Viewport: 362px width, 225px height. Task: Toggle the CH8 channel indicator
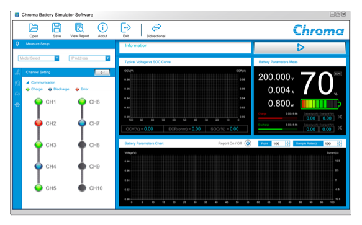click(82, 145)
